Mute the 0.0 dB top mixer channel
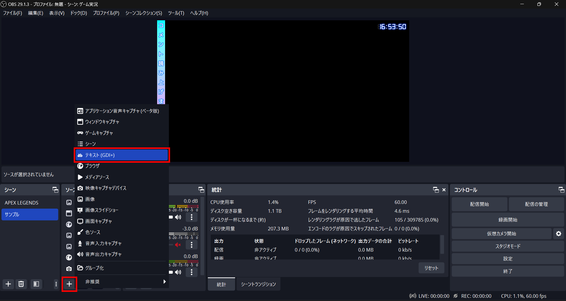The width and height of the screenshot is (566, 301). [178, 217]
